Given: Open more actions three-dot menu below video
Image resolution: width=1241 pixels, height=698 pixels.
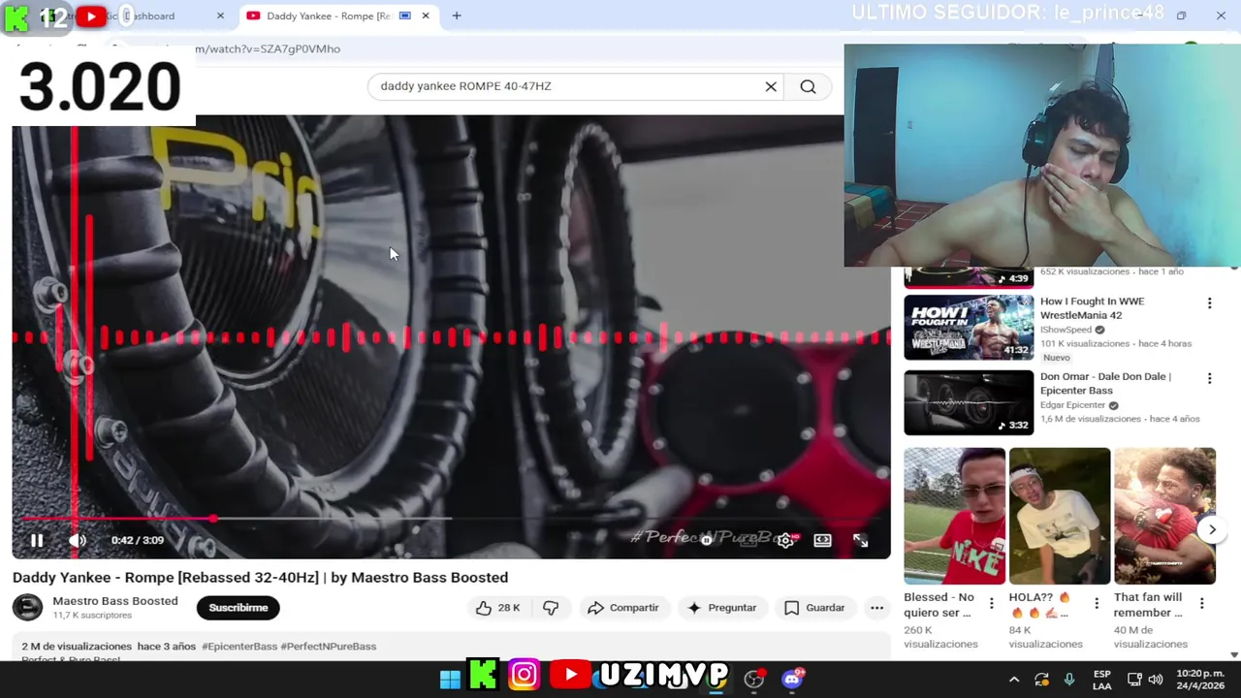Looking at the screenshot, I should (x=876, y=608).
